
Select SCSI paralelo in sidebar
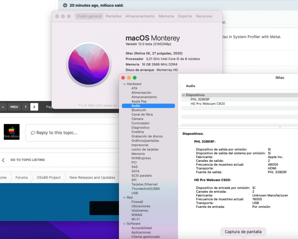(x=142, y=176)
